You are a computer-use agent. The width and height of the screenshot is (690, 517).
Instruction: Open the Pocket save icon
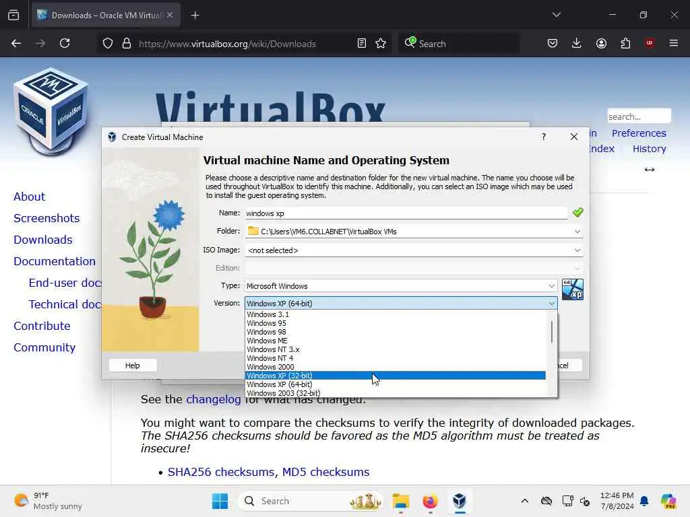[x=553, y=43]
